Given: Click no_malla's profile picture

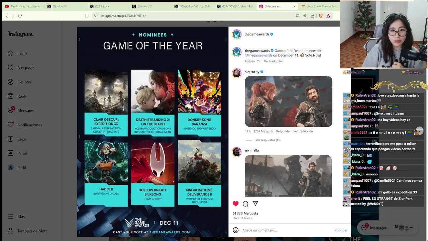Looking at the screenshot, I should click(237, 152).
